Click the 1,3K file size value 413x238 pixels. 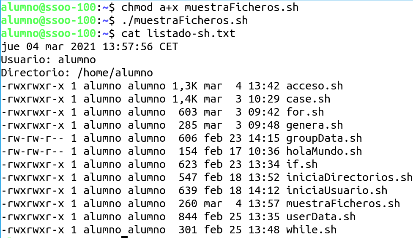[x=184, y=86]
